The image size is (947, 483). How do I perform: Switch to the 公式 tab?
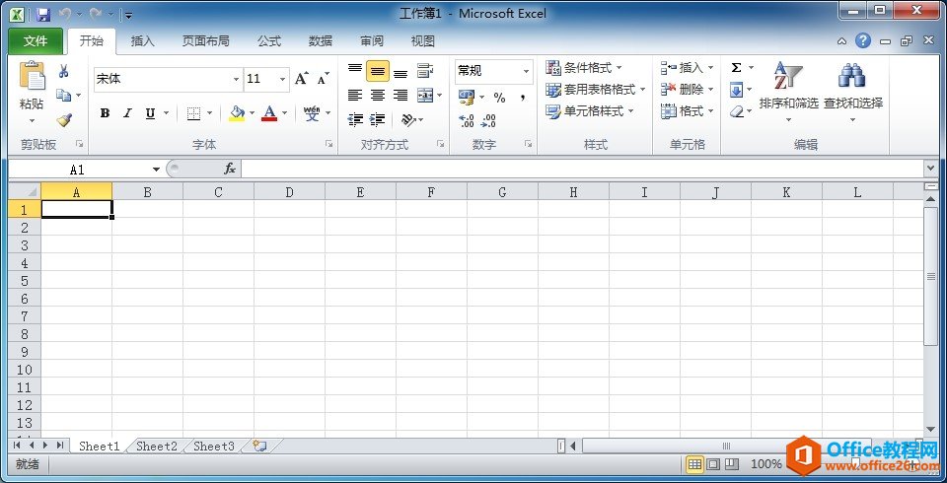[268, 41]
